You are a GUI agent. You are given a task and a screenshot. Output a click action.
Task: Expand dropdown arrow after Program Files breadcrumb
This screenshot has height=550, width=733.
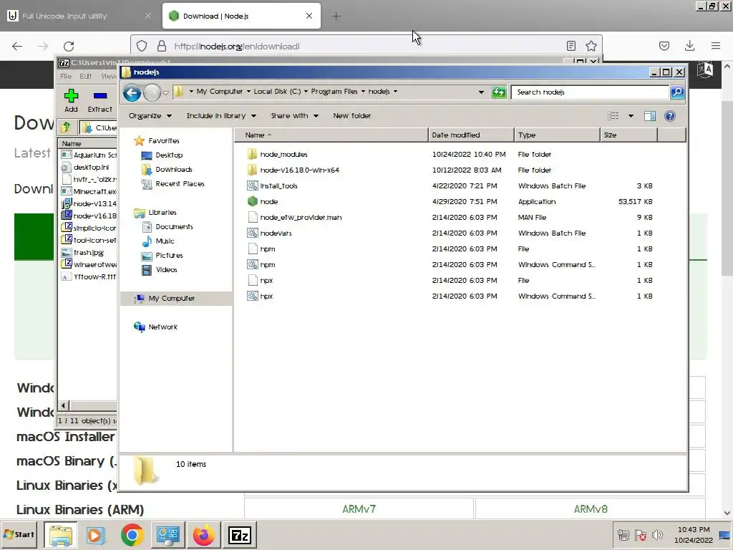click(363, 92)
